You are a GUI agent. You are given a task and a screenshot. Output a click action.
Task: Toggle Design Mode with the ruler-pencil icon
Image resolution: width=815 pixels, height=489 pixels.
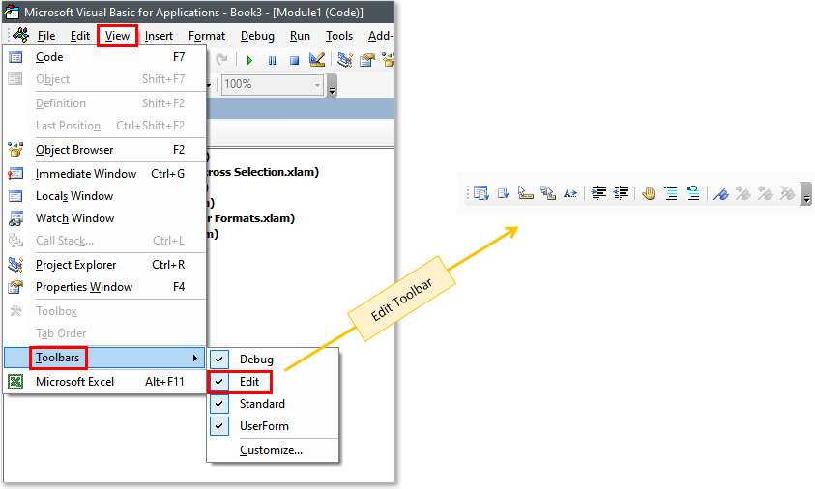point(317,60)
